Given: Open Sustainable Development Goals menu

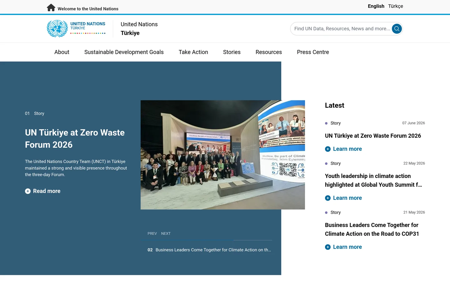Looking at the screenshot, I should pos(124,52).
